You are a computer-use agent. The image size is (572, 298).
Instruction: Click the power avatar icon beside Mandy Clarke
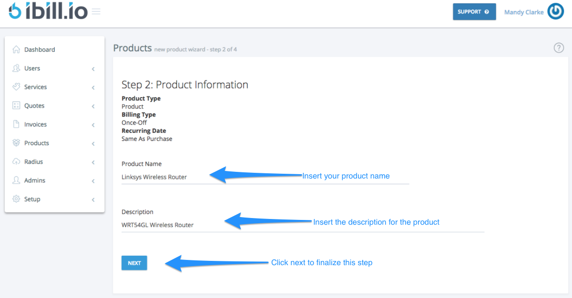coord(556,11)
